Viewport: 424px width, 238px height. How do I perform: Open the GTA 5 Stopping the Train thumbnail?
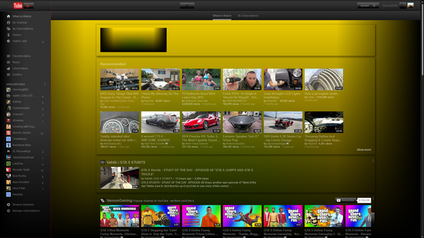(x=161, y=216)
